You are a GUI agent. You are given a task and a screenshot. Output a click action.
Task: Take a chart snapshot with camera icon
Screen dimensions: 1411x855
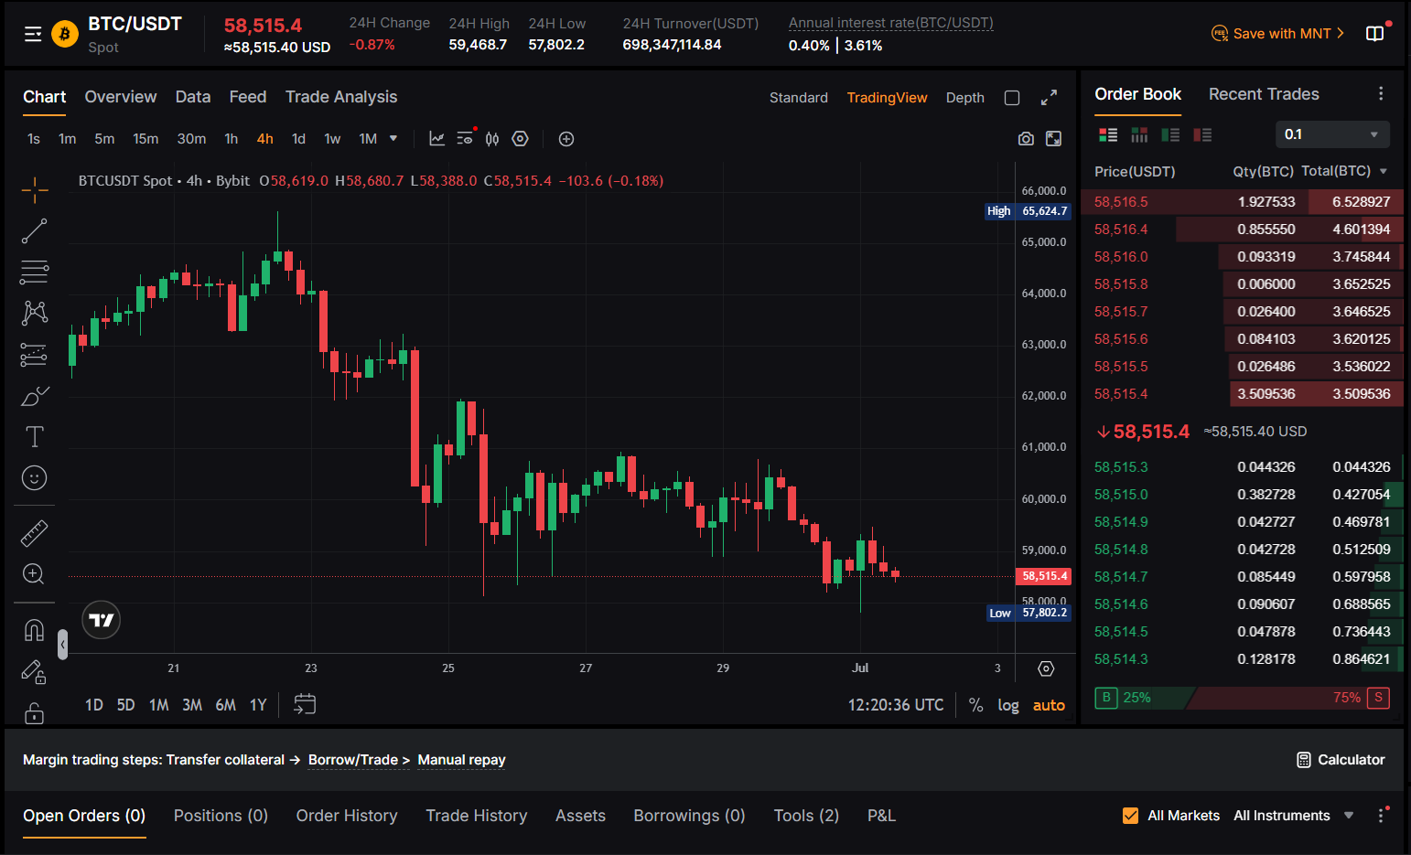1026,139
